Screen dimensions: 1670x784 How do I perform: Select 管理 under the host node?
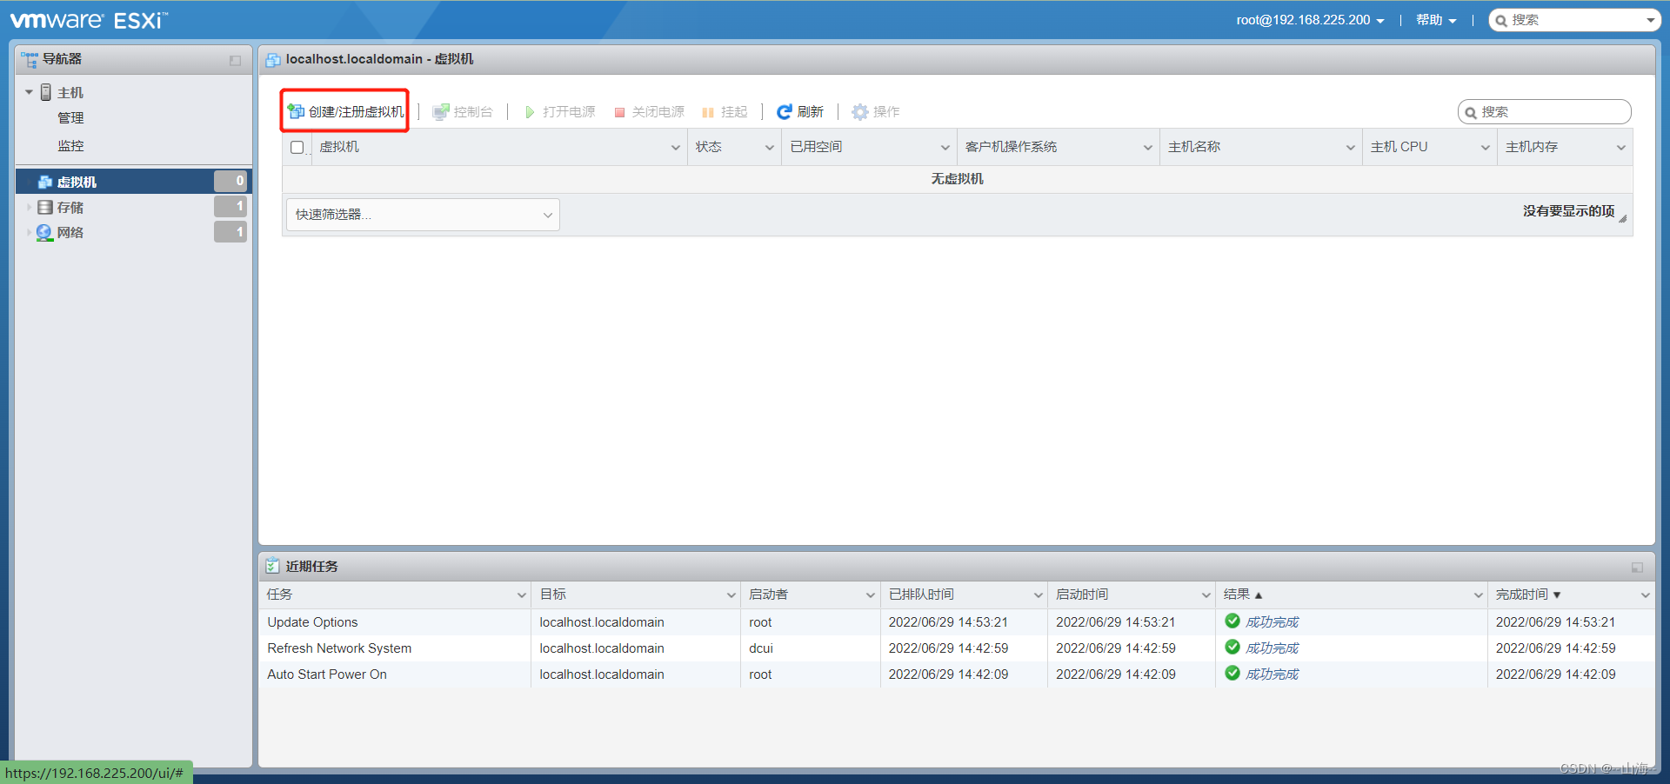tap(70, 118)
